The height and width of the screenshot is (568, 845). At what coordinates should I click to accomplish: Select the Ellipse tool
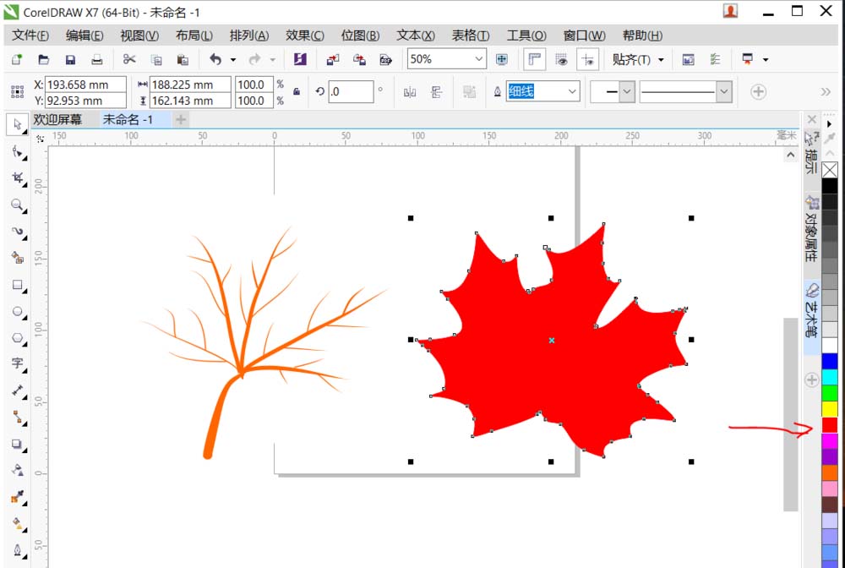coord(17,312)
